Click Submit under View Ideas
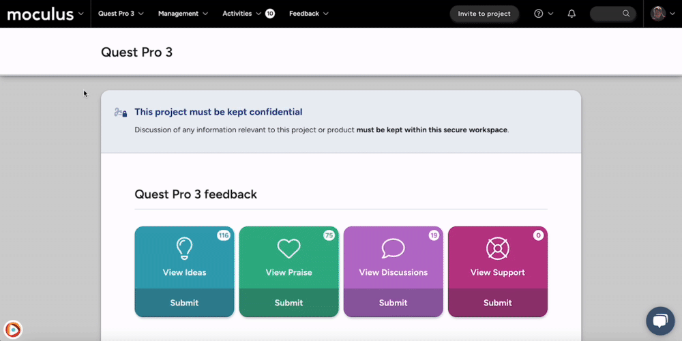682x341 pixels. point(184,303)
